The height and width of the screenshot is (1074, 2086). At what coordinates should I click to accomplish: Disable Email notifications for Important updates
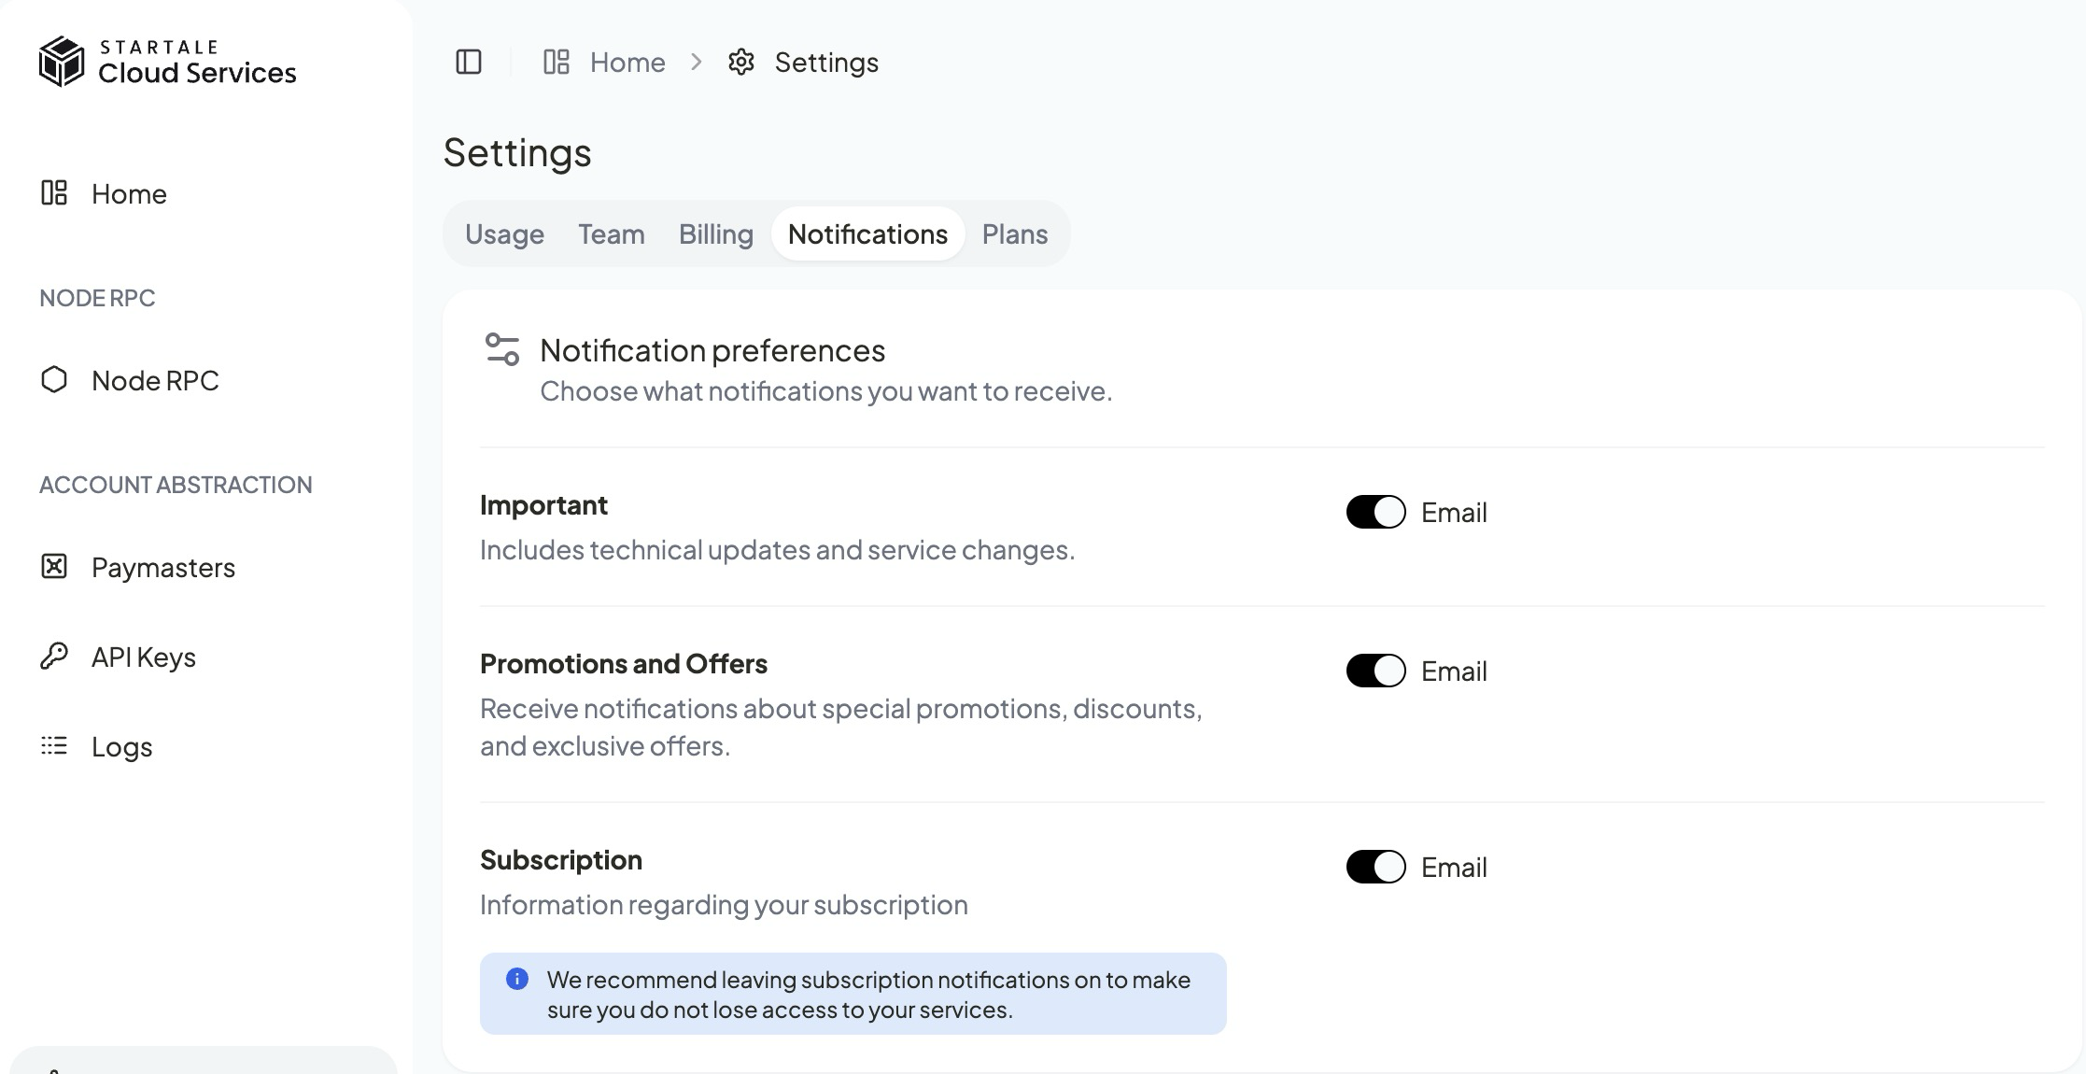point(1374,512)
